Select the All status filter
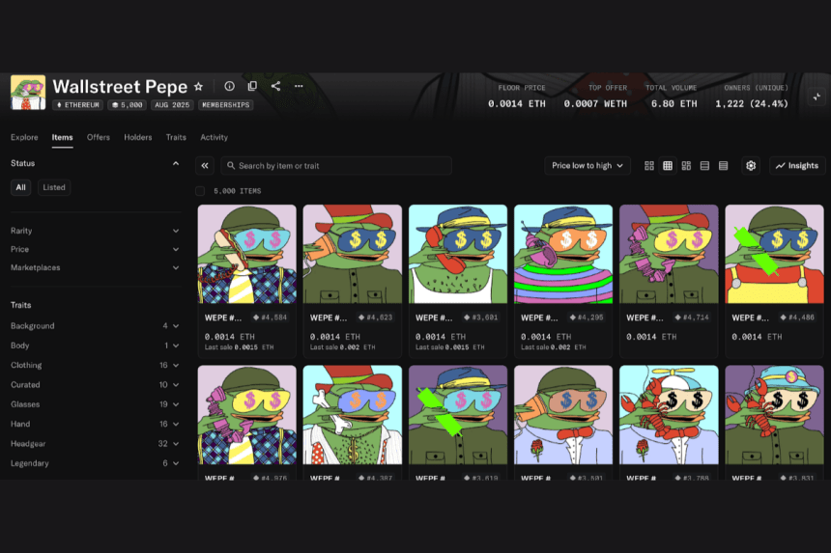Viewport: 831px width, 553px height. pos(20,187)
